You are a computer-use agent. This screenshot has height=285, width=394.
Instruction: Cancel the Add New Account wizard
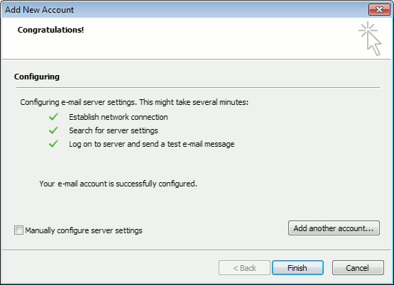tap(358, 268)
